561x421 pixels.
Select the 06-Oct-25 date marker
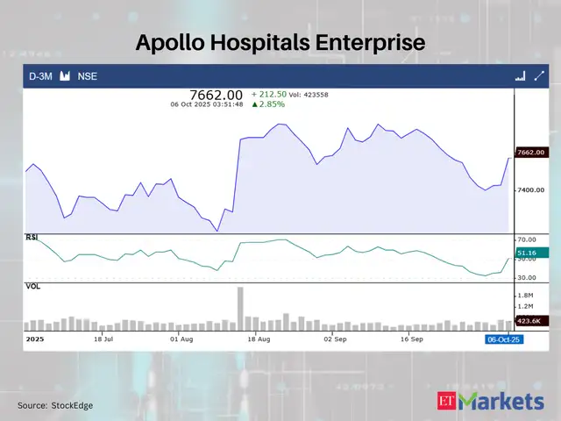(504, 339)
